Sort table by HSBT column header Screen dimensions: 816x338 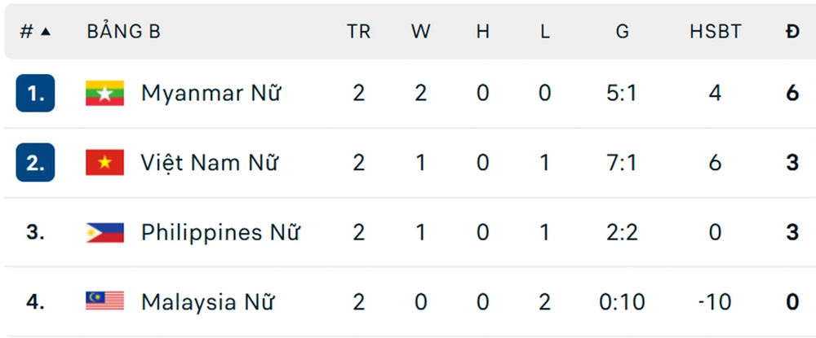click(x=715, y=32)
